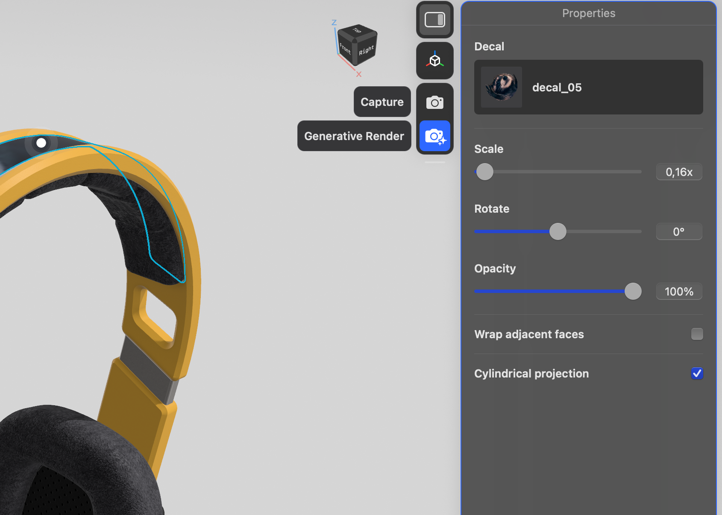
Task: Click the Properties panel title
Action: point(589,13)
